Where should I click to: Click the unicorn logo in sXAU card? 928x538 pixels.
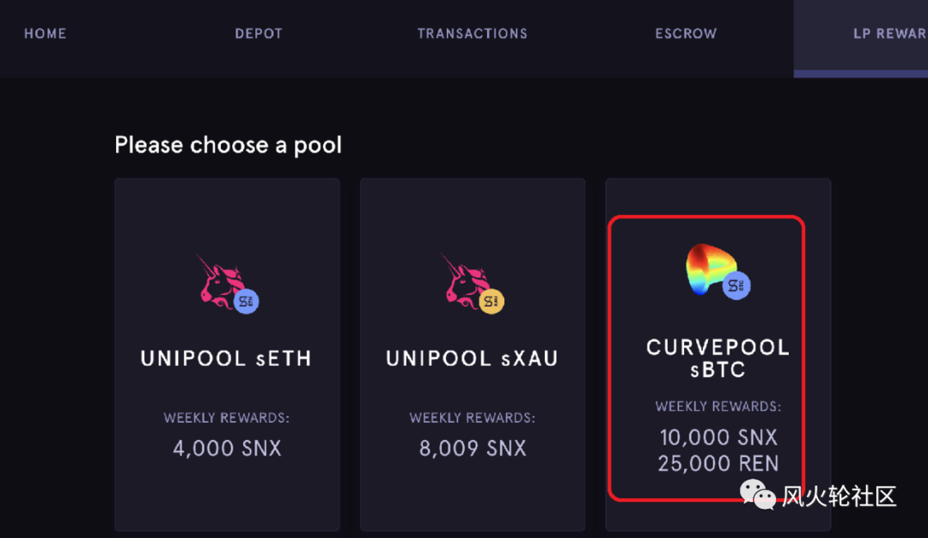465,281
